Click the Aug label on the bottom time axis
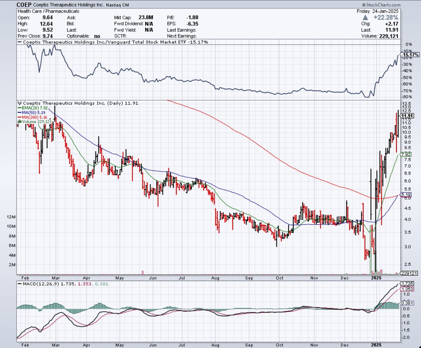Viewport: 421px width, 348px height. pyautogui.click(x=216, y=344)
